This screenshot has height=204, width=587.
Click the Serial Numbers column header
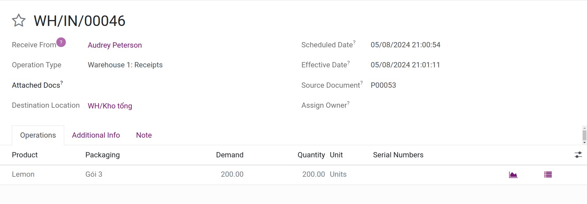[x=398, y=155]
